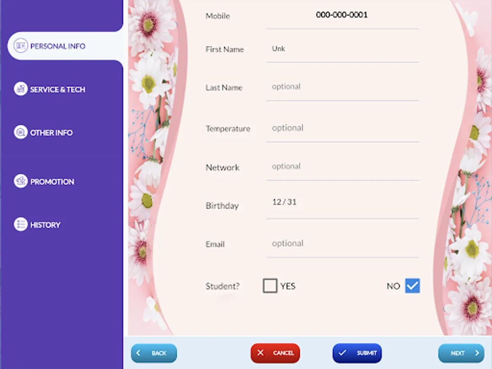Proceed with the Next button
Screen dimensions: 492x369
click(461, 353)
